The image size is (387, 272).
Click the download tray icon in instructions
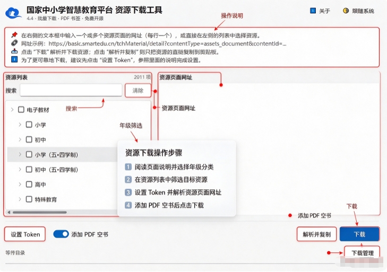coord(14,51)
